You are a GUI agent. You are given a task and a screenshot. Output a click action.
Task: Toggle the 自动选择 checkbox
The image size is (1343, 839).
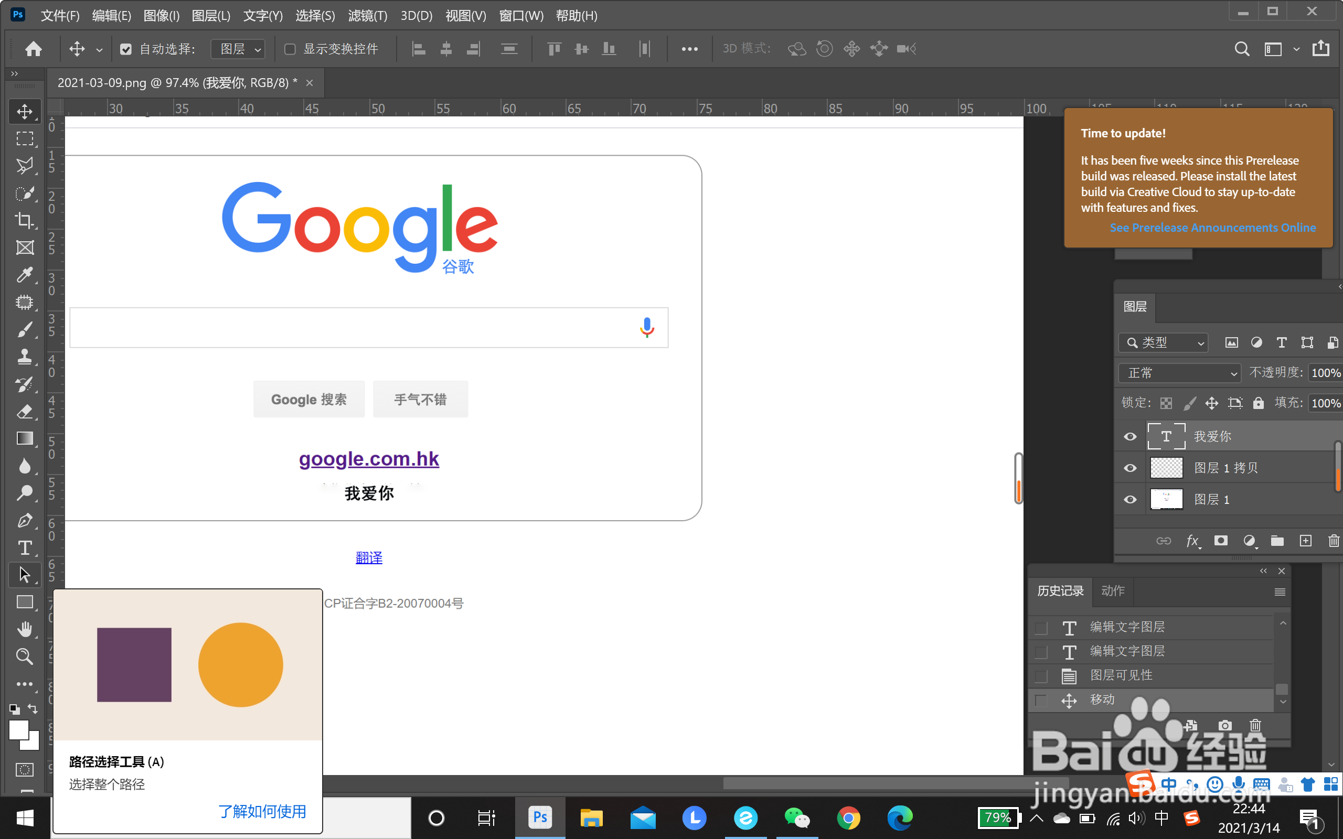[x=126, y=49]
